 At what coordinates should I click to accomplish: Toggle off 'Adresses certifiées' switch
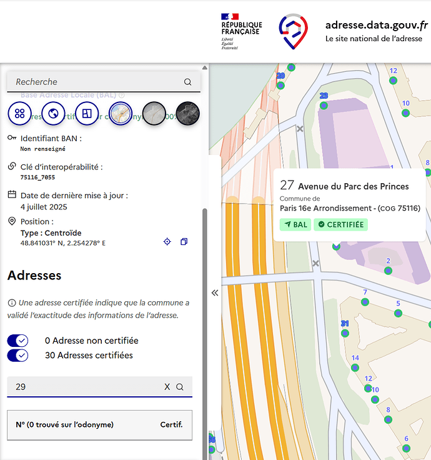coord(17,355)
